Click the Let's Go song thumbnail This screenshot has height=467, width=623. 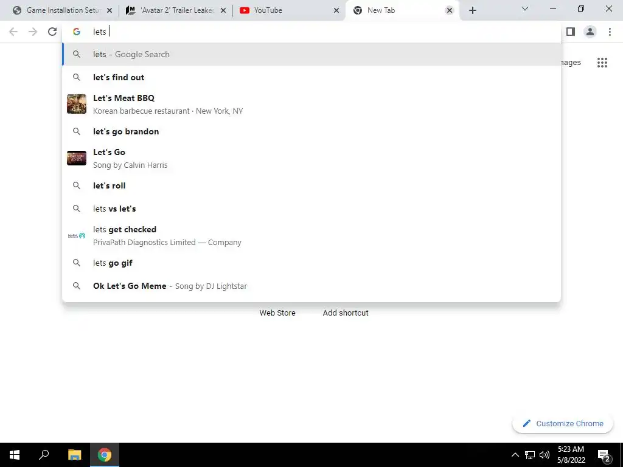point(76,158)
